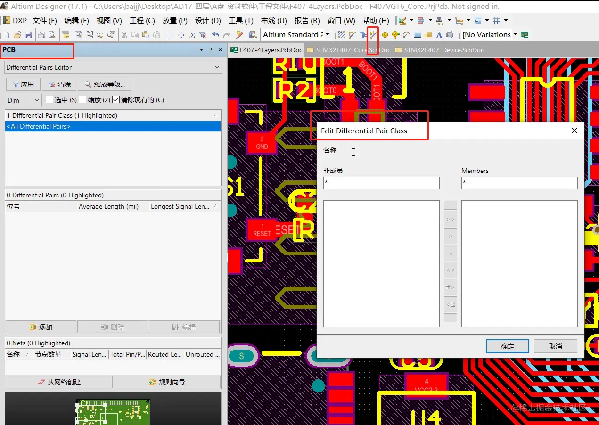
Task: Click the 从网络创建 button
Action: pyautogui.click(x=59, y=382)
